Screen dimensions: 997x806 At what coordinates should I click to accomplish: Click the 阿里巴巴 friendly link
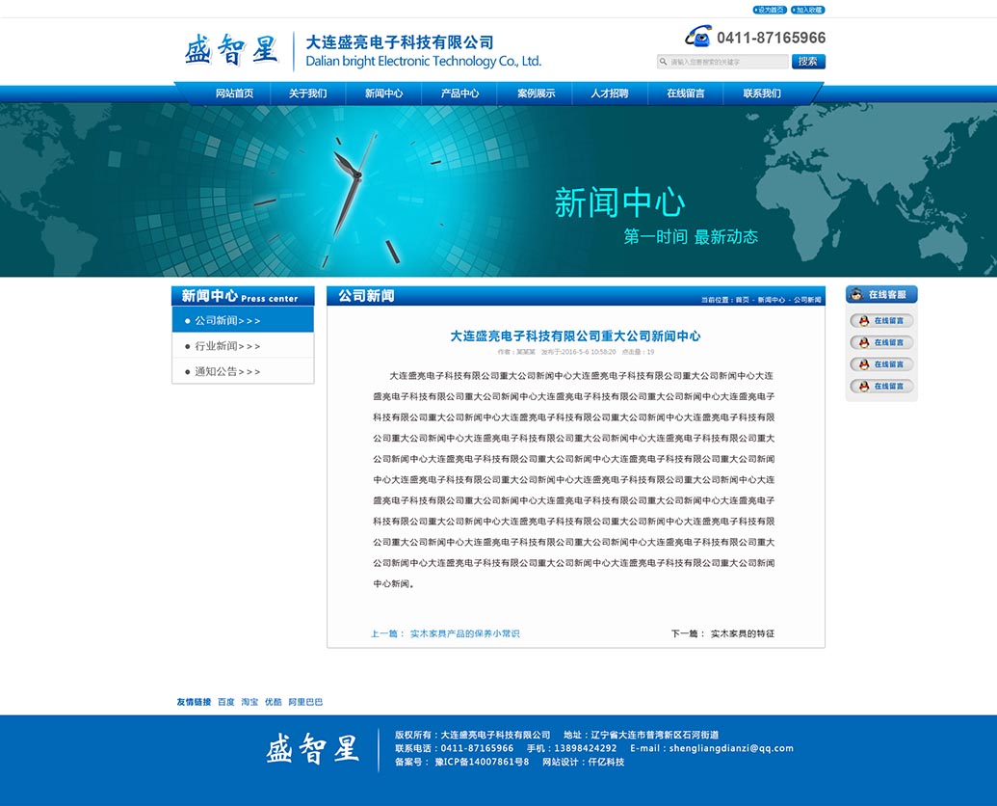coord(305,702)
